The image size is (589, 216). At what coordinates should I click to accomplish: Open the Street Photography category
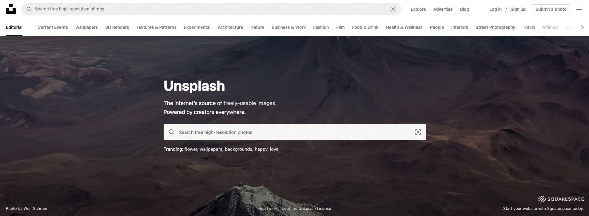coord(495,27)
